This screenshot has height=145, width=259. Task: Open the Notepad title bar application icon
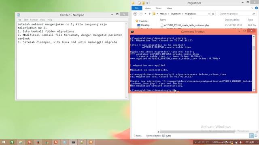pos(19,15)
